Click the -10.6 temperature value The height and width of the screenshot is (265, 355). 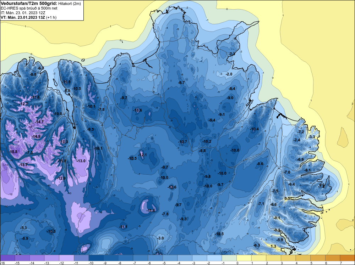pyautogui.click(x=138, y=110)
